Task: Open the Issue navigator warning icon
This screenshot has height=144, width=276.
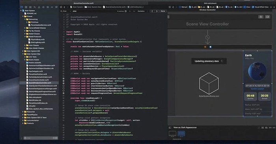Action: [39, 7]
